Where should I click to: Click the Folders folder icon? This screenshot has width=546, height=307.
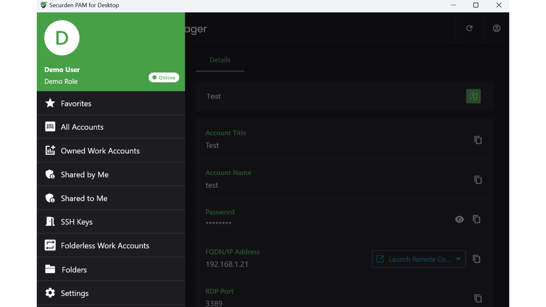point(50,269)
